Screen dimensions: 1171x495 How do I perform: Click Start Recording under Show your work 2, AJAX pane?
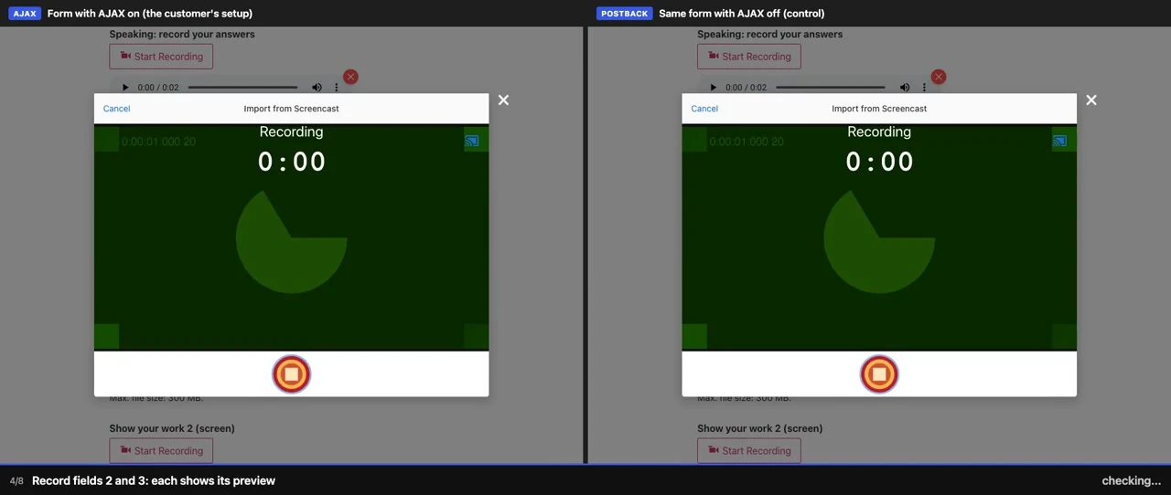[x=161, y=450]
